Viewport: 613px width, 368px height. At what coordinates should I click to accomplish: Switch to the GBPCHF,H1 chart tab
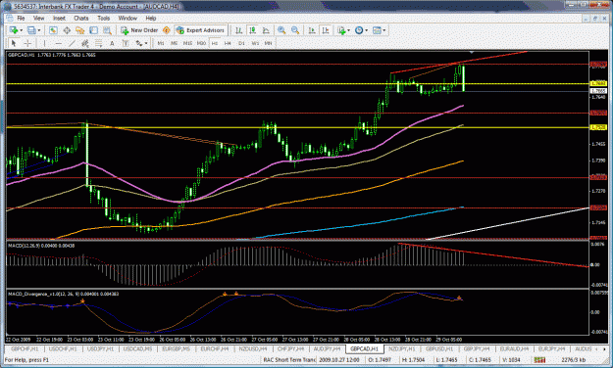point(25,348)
